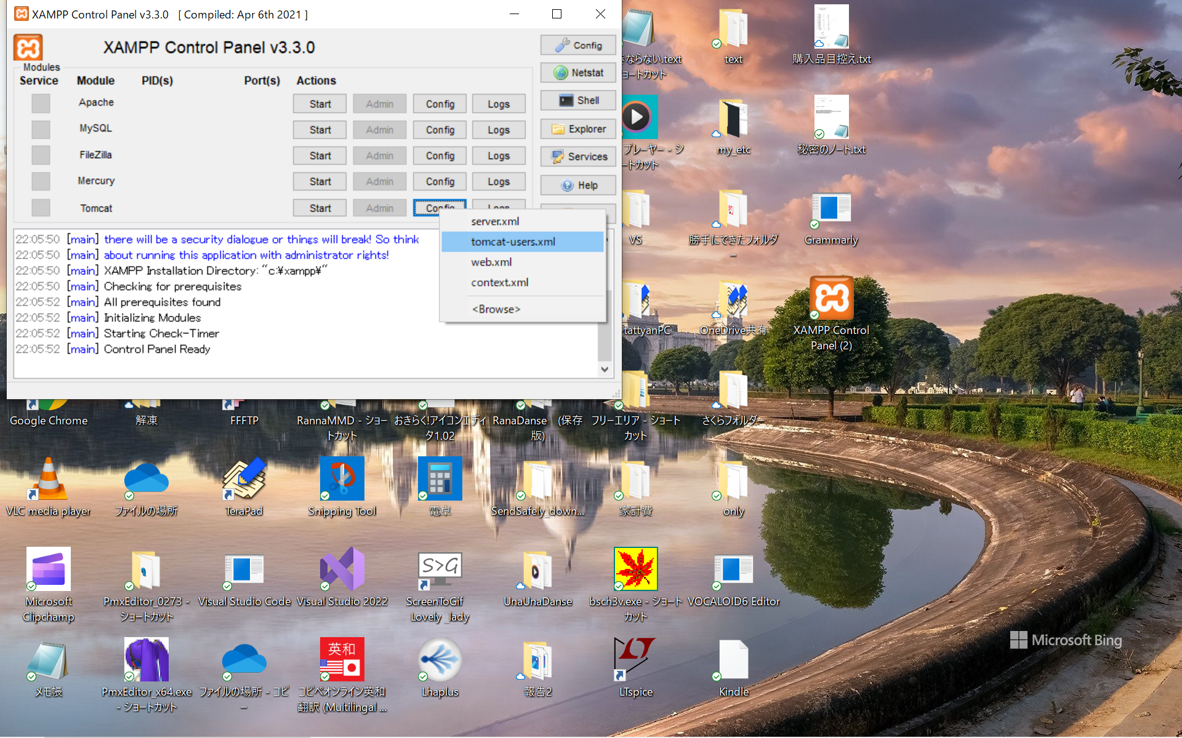
Task: Open the XAMPP Netstat tool
Action: pos(577,73)
